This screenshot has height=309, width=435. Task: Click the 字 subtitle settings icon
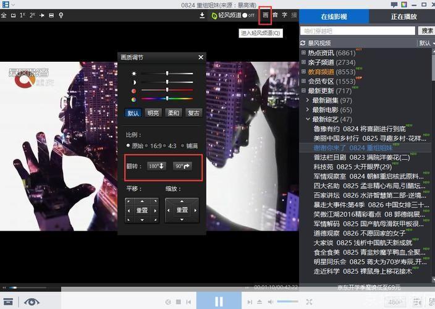point(284,15)
